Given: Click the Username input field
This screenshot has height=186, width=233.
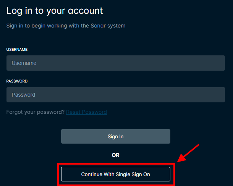Looking at the screenshot, I should pos(116,63).
